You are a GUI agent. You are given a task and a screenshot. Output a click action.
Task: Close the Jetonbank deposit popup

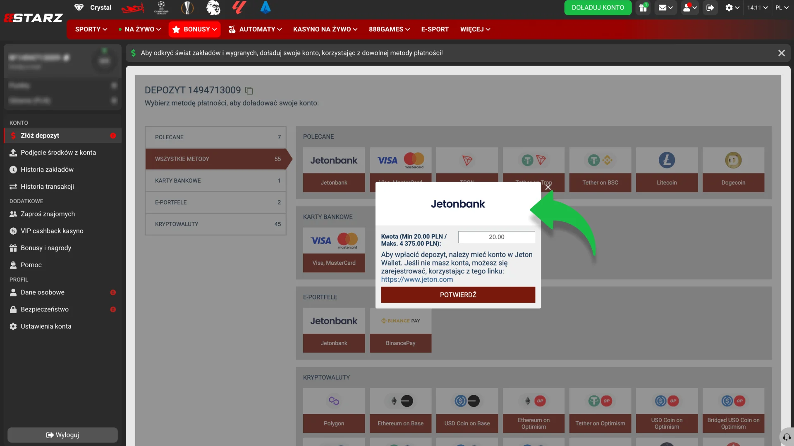pos(548,187)
